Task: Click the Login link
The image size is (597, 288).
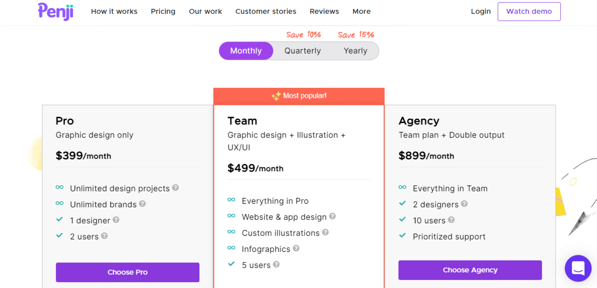Action: (481, 12)
